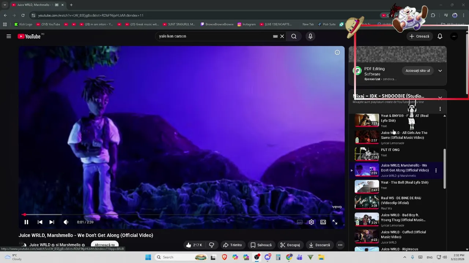Viewport: 469px width, 263px height.
Task: Click the address bar URL
Action: [x=91, y=15]
